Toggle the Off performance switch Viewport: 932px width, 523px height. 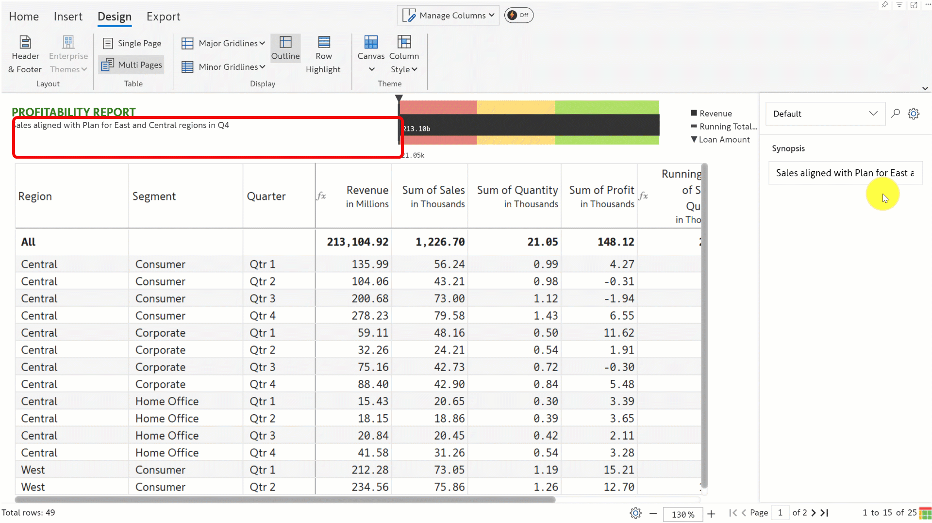[x=518, y=15]
